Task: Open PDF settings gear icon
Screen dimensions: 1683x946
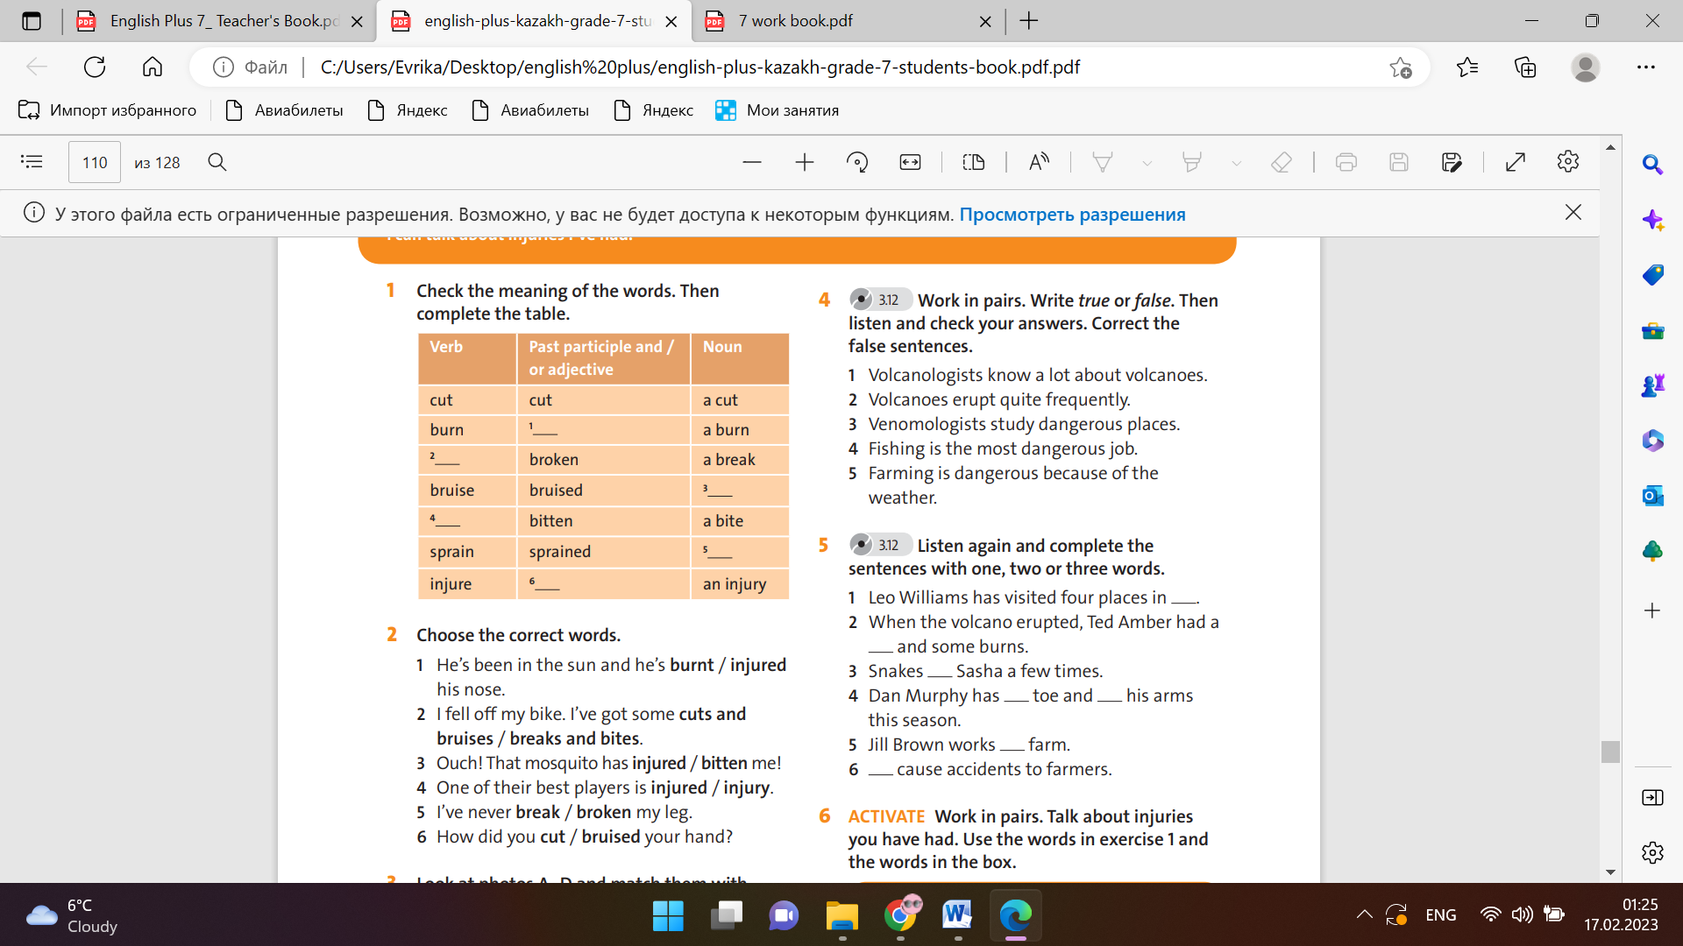Action: 1567,162
